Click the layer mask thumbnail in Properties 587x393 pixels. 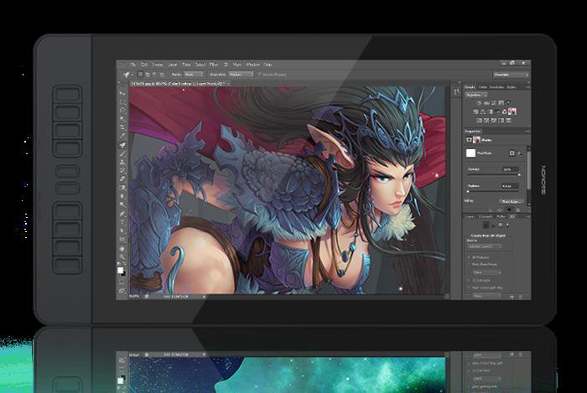[471, 153]
